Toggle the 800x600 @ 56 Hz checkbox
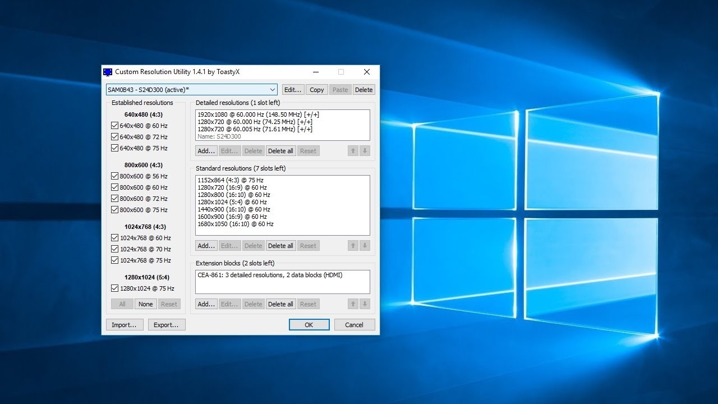718x404 pixels. (115, 176)
